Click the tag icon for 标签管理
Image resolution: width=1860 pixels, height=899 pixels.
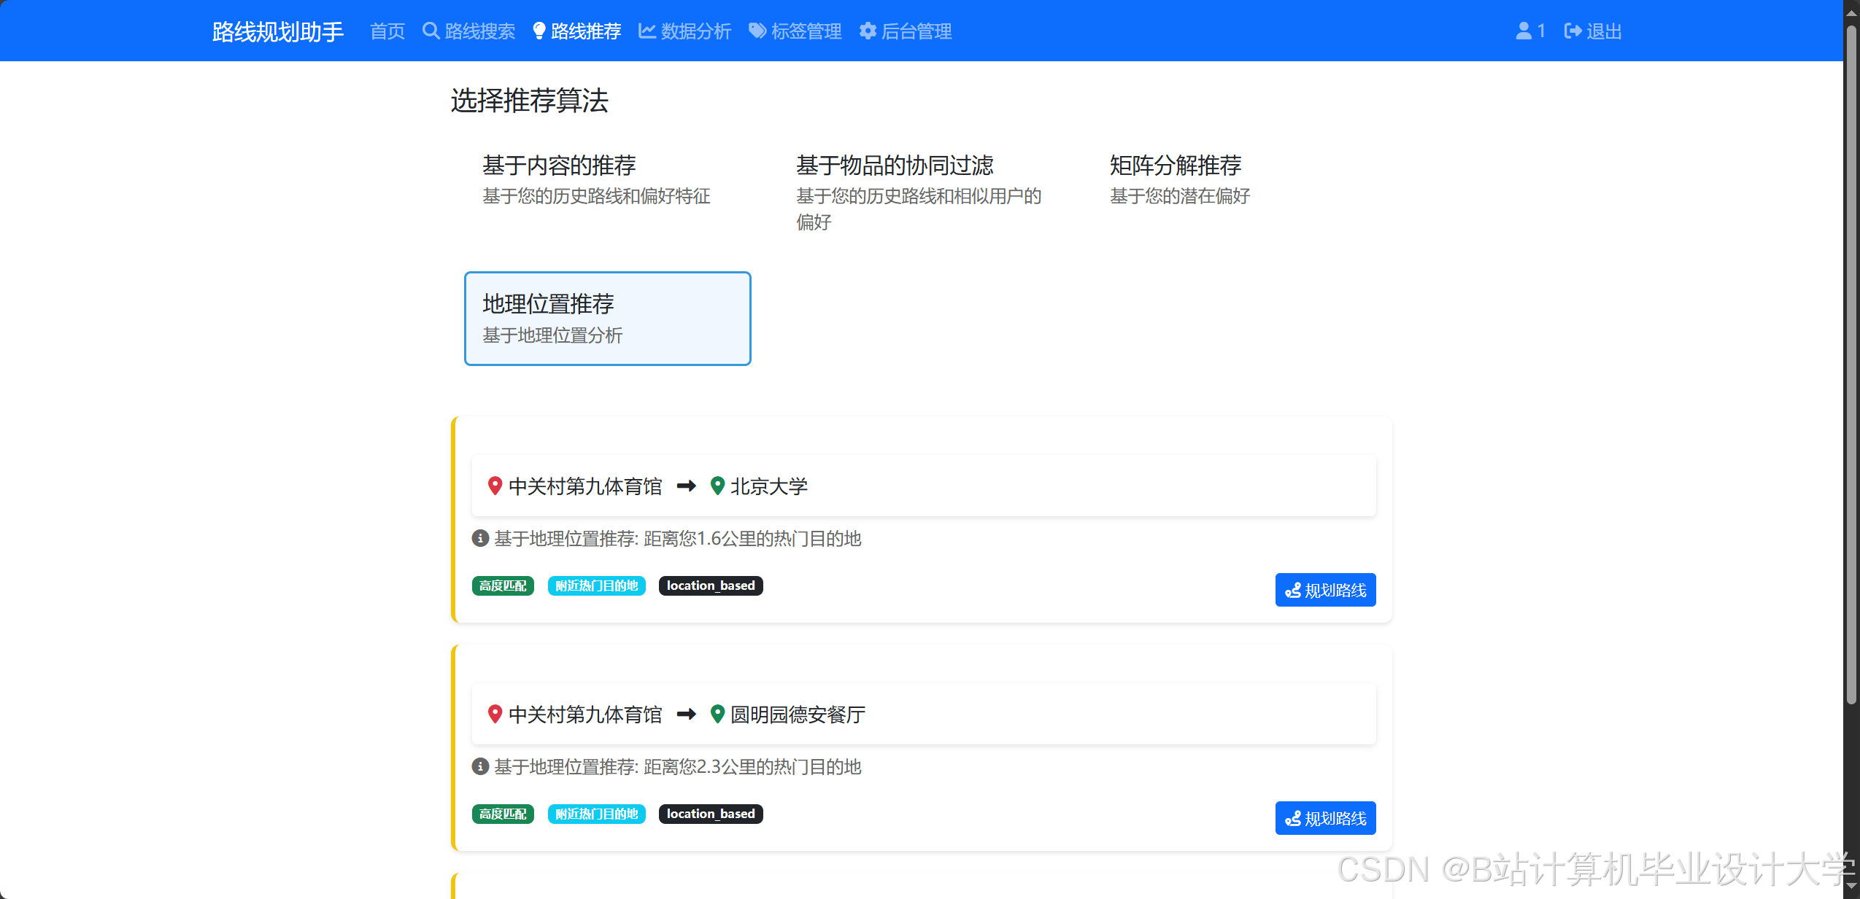(757, 31)
